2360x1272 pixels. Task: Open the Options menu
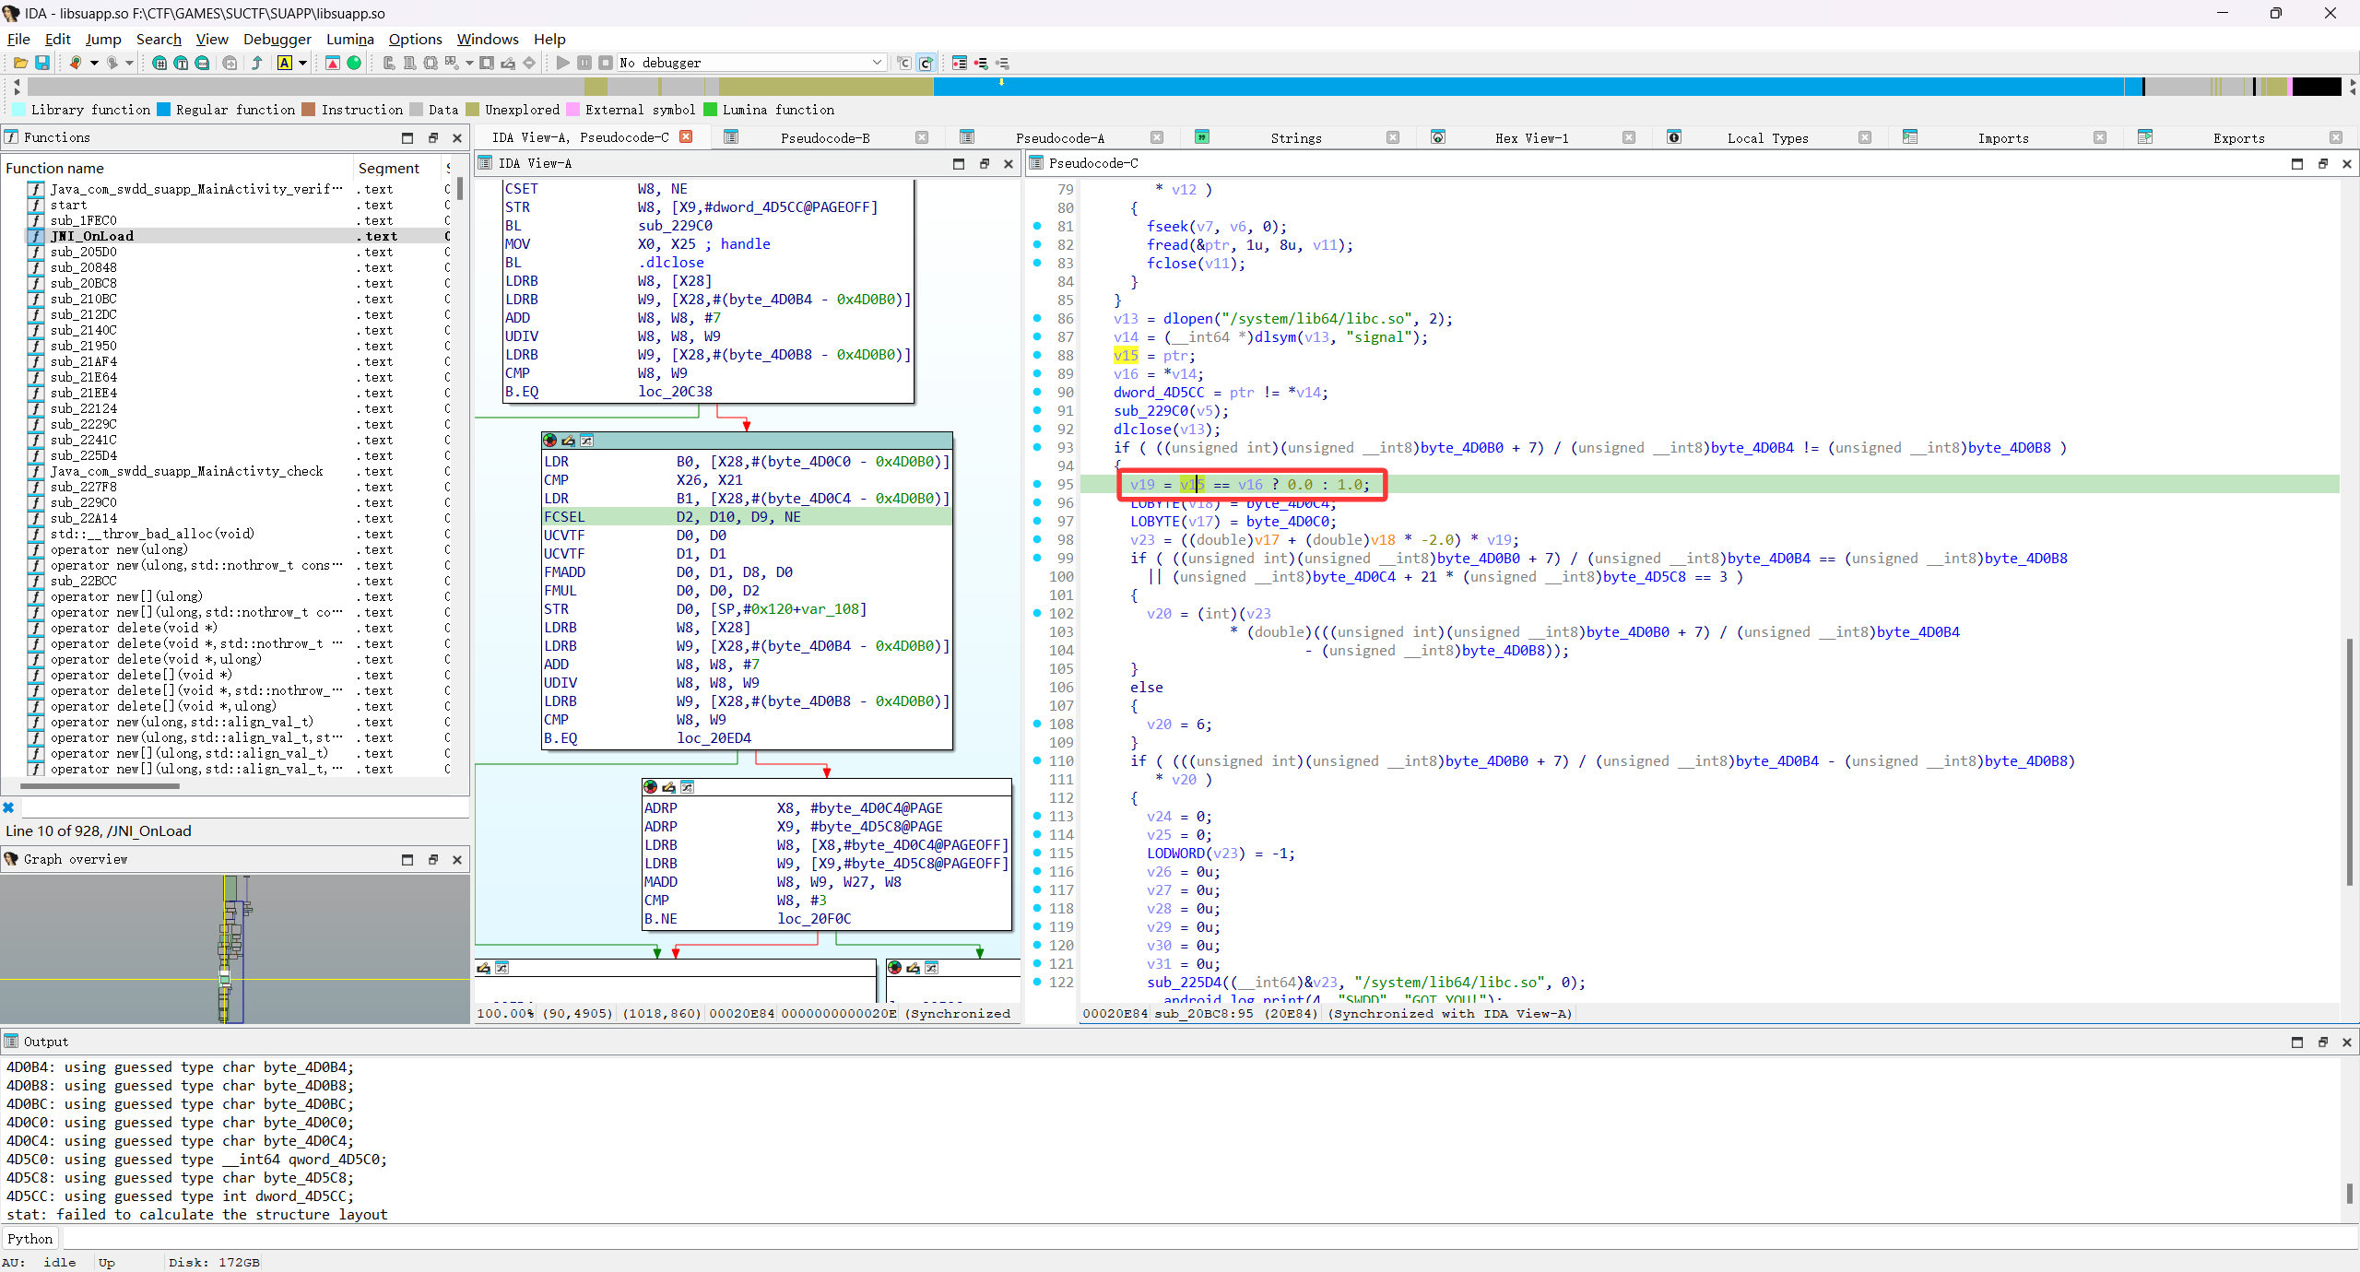(415, 39)
